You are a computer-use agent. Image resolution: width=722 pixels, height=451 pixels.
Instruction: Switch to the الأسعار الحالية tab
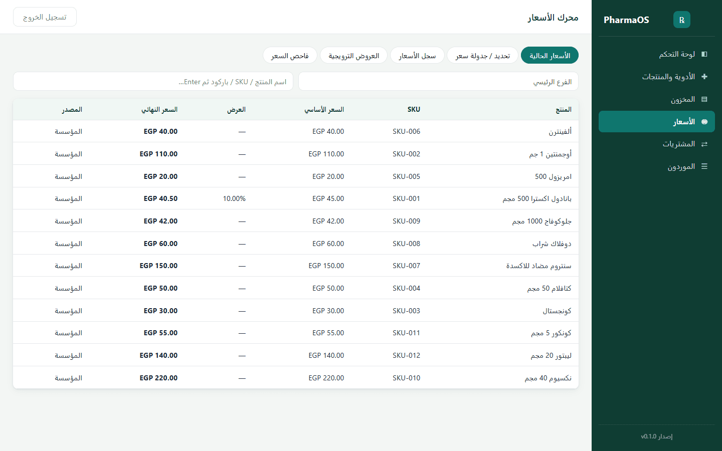[x=550, y=56]
